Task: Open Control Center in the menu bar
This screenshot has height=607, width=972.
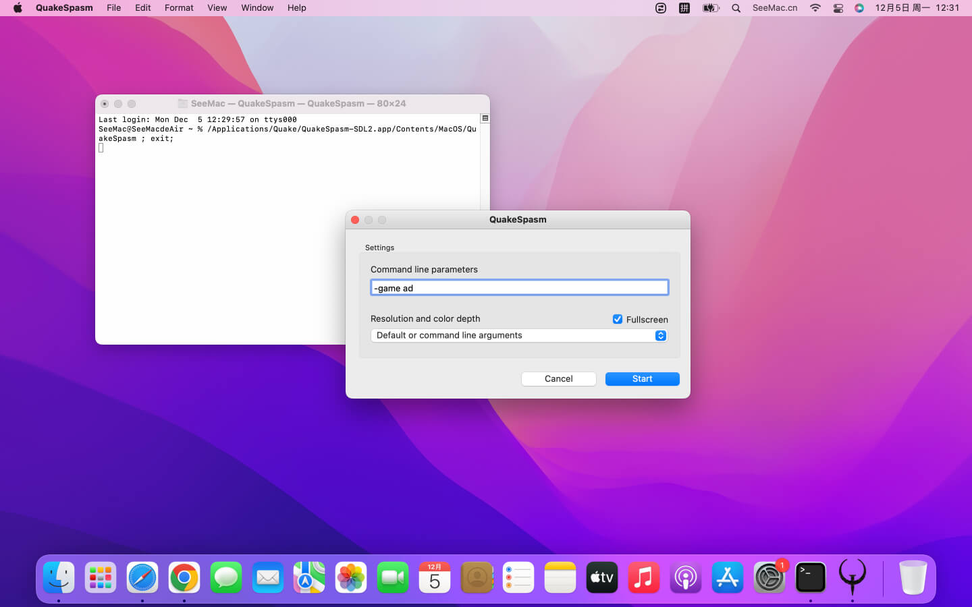Action: 838,8
